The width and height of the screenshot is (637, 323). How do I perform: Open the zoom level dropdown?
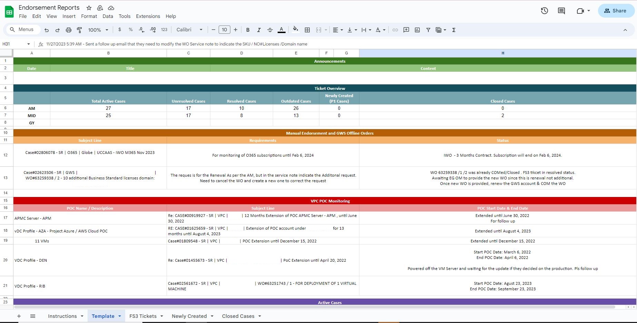tap(98, 30)
